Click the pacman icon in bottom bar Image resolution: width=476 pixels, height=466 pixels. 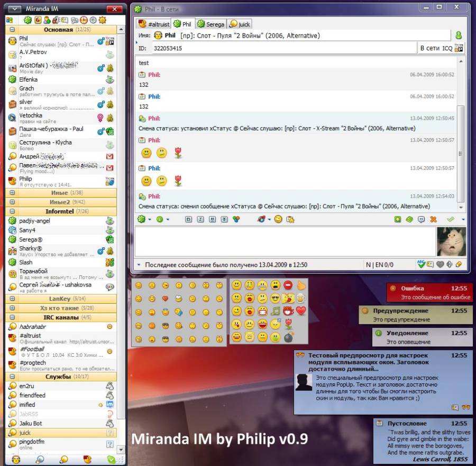(87, 459)
